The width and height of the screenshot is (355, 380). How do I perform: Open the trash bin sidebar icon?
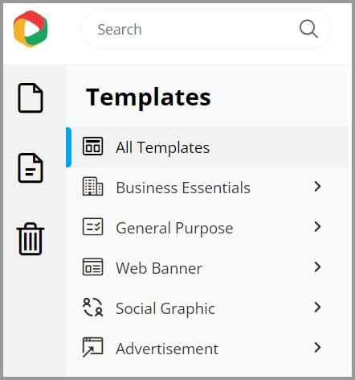(x=31, y=239)
